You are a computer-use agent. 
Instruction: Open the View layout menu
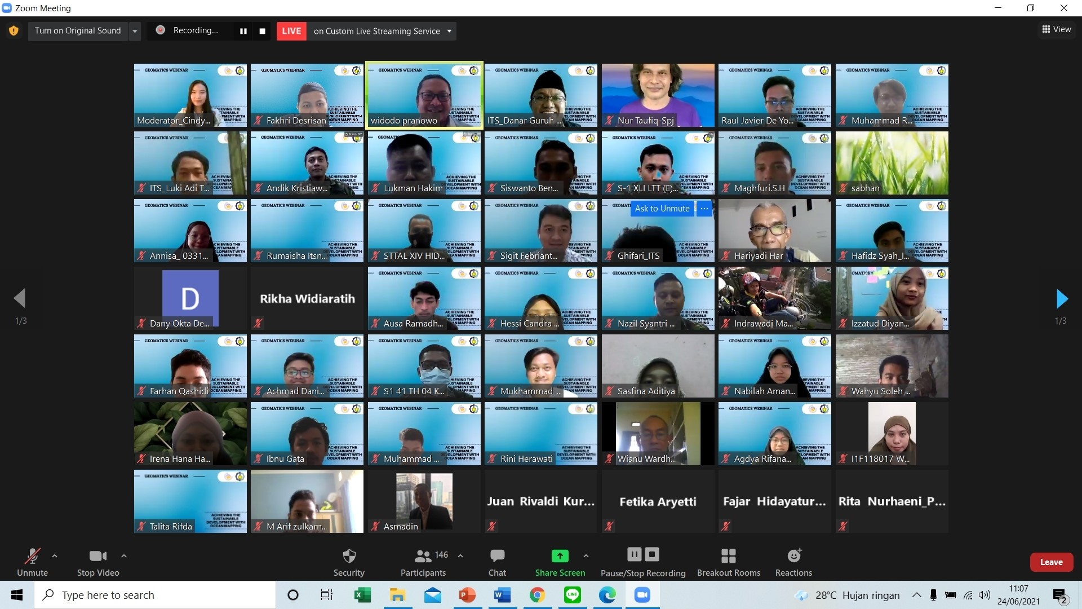click(1057, 29)
